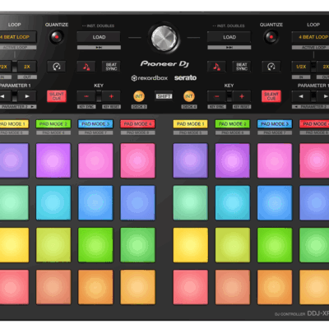Select left deck green PAD MODE 2
The width and height of the screenshot is (329, 329).
coord(53,124)
